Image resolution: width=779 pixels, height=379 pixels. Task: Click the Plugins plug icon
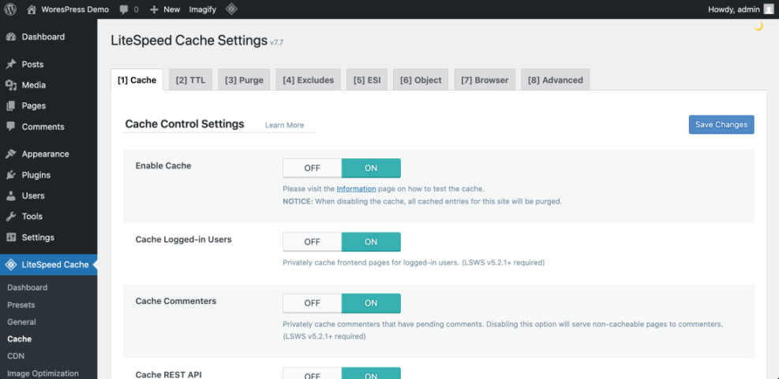click(x=11, y=175)
